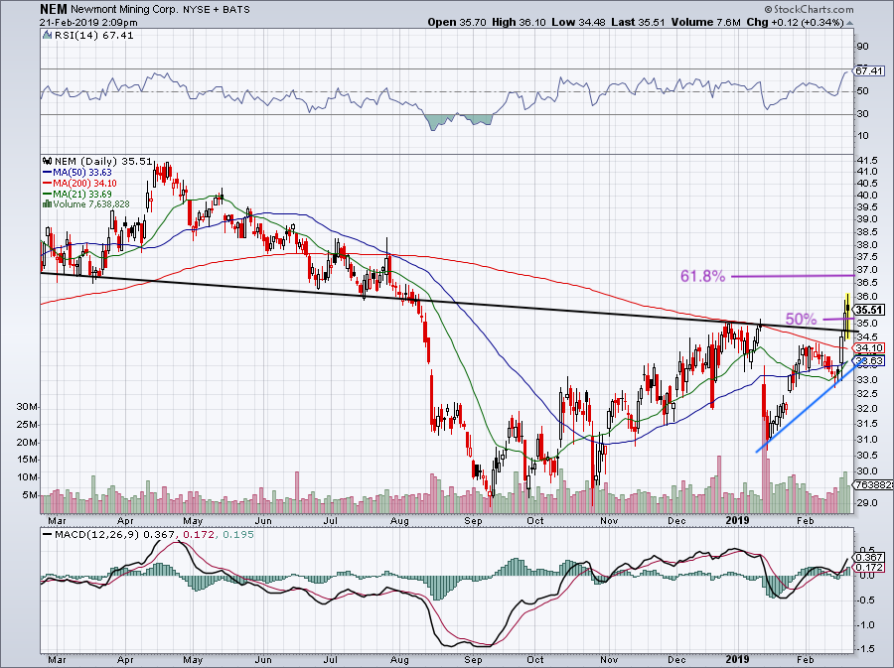
Task: Click the 41.5 price level on the axis
Action: 866,160
